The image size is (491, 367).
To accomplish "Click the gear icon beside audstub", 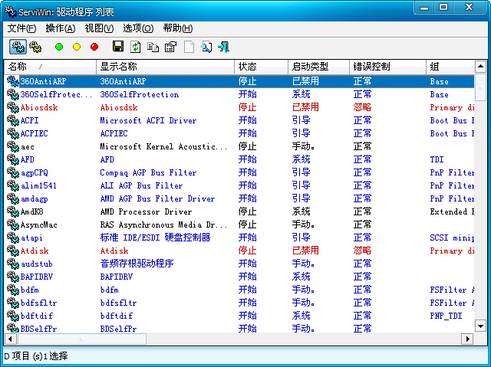I will 13,264.
